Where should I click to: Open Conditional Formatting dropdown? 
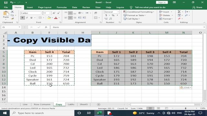click(x=139, y=12)
